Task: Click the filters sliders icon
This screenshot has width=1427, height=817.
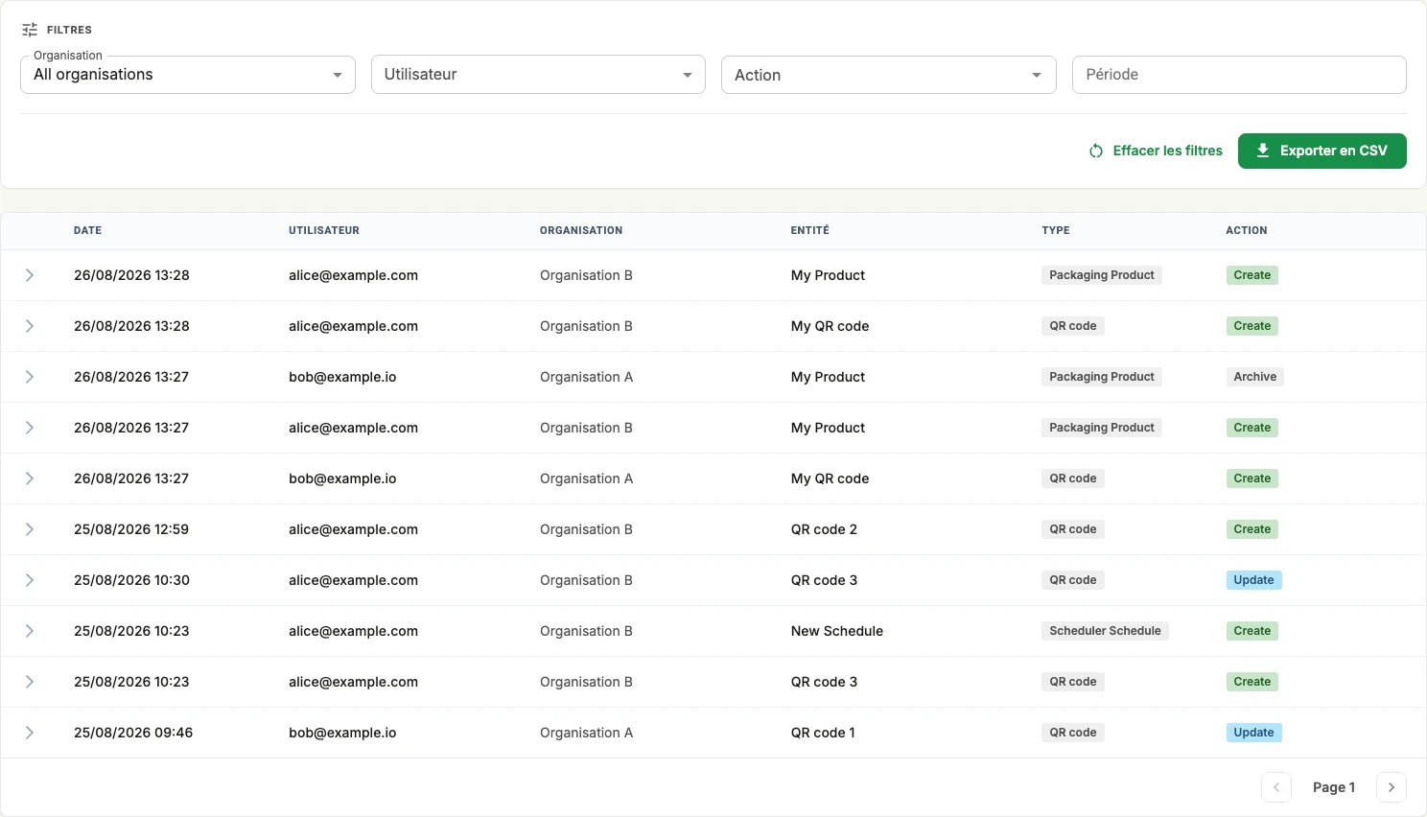Action: [x=30, y=30]
